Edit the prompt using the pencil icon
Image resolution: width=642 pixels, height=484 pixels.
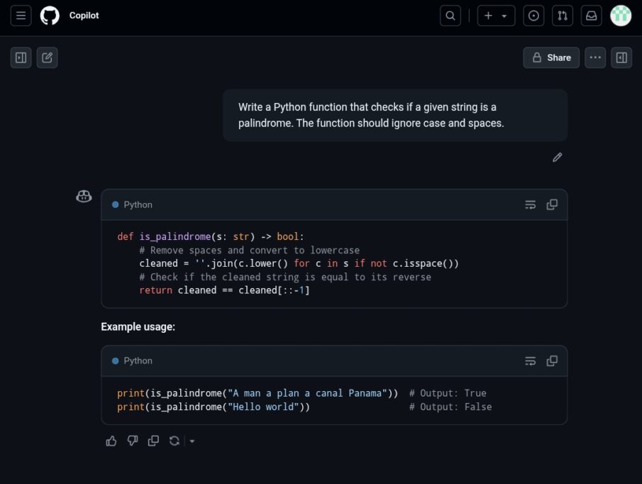558,157
